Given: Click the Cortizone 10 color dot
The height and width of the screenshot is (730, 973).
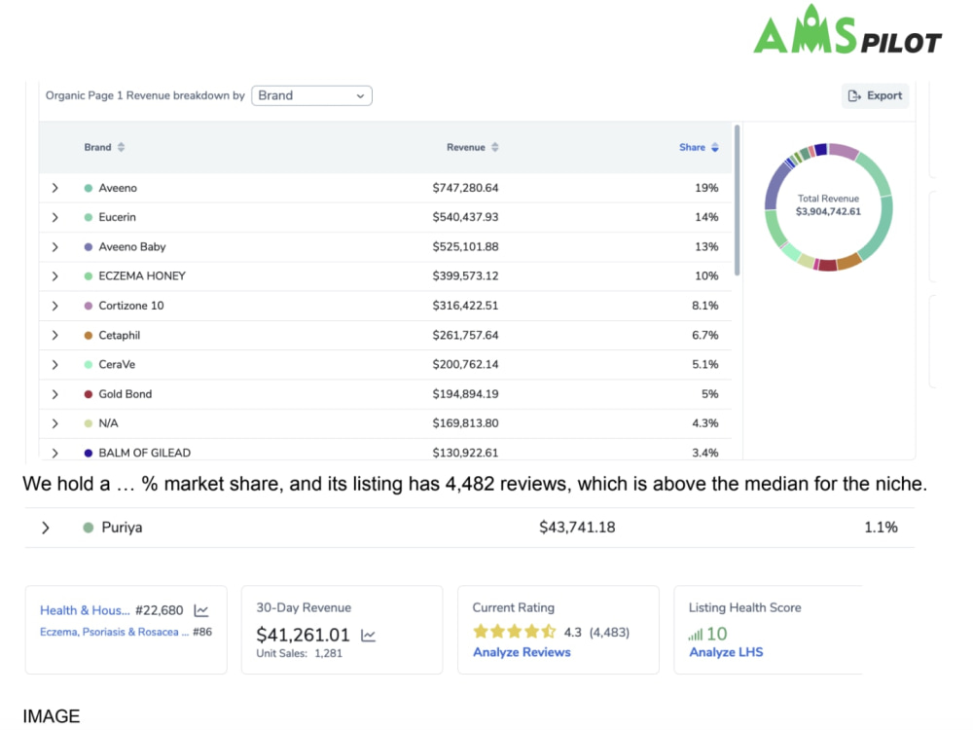Looking at the screenshot, I should pyautogui.click(x=89, y=306).
